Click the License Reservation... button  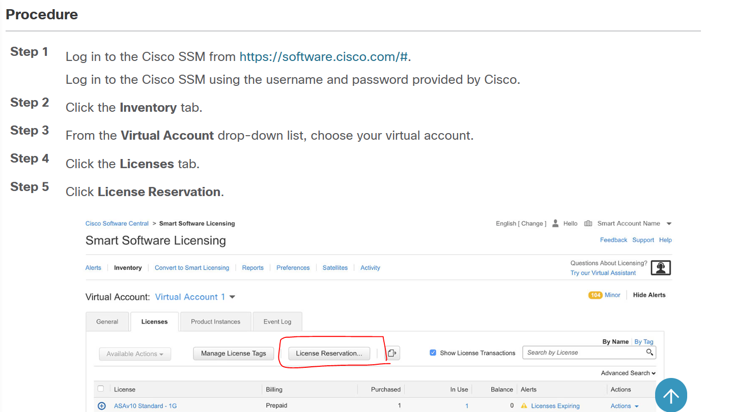[329, 354]
